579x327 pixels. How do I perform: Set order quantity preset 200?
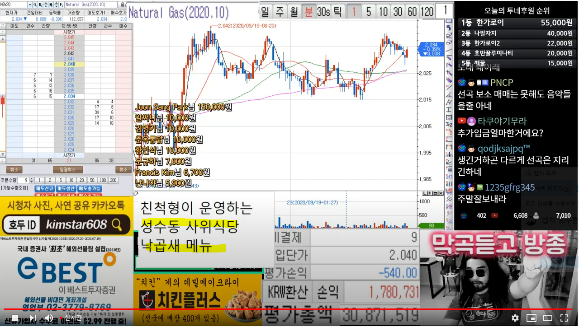point(113,180)
